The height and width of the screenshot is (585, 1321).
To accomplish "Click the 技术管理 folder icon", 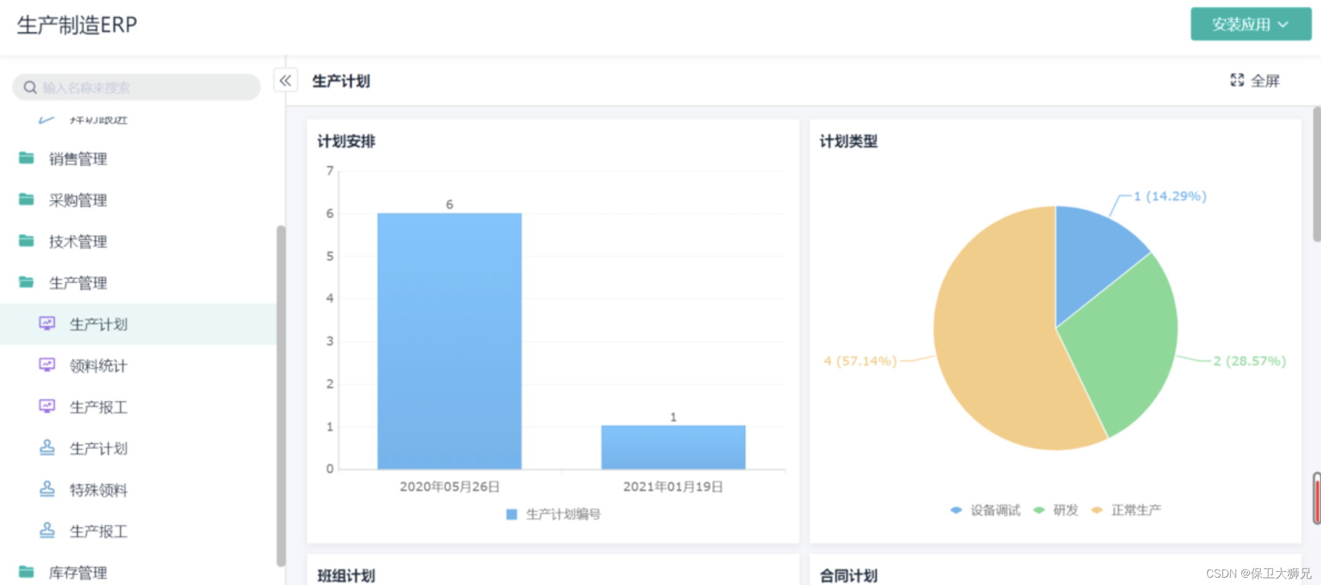I will click(26, 241).
